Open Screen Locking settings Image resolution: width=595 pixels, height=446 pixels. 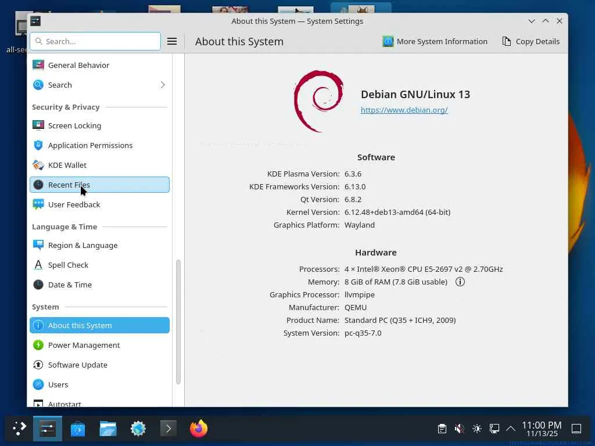(x=99, y=125)
